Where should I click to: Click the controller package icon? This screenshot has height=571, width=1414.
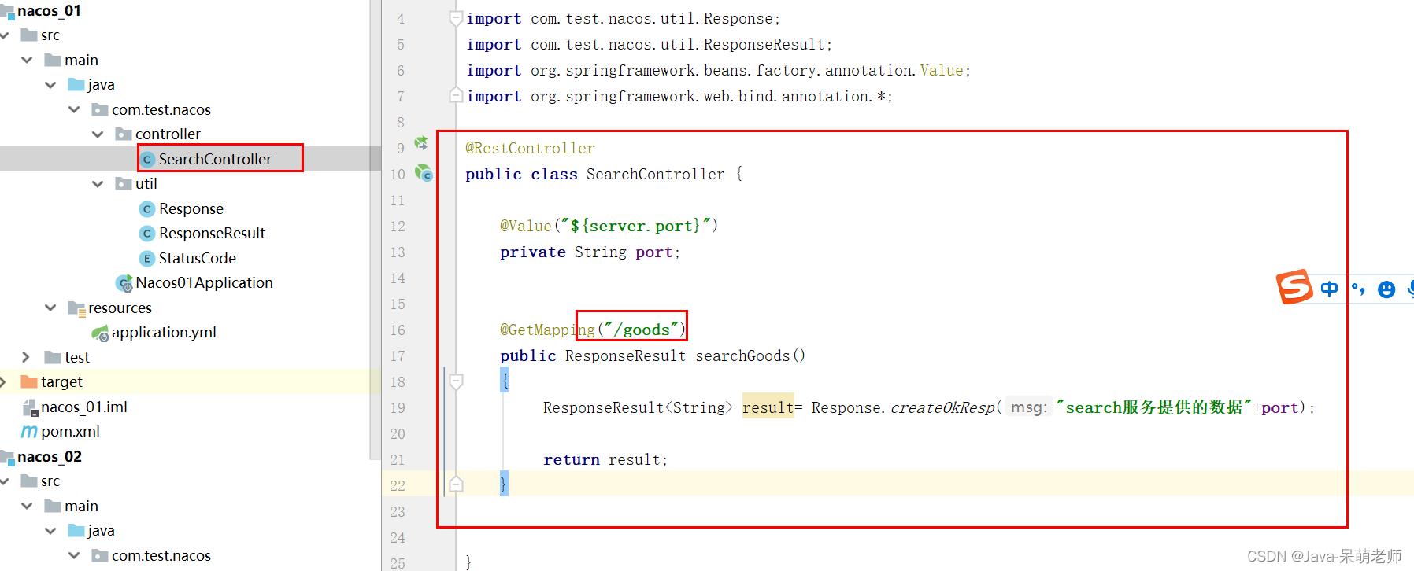pyautogui.click(x=124, y=134)
